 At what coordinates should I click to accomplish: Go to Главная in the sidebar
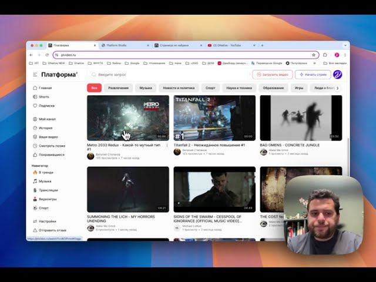point(42,88)
